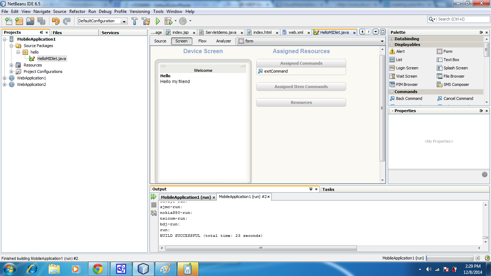491x276 pixels.
Task: Open the Servletdemo.java editor tab
Action: pos(221,32)
